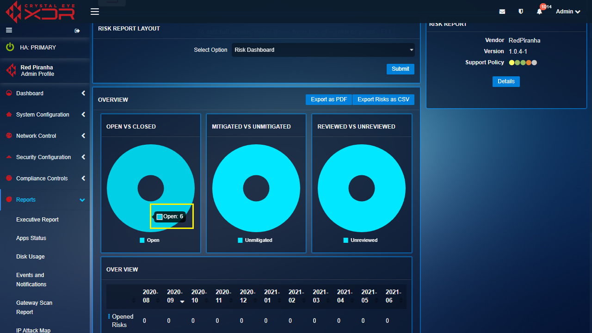Open Events and Notifications report

31,280
